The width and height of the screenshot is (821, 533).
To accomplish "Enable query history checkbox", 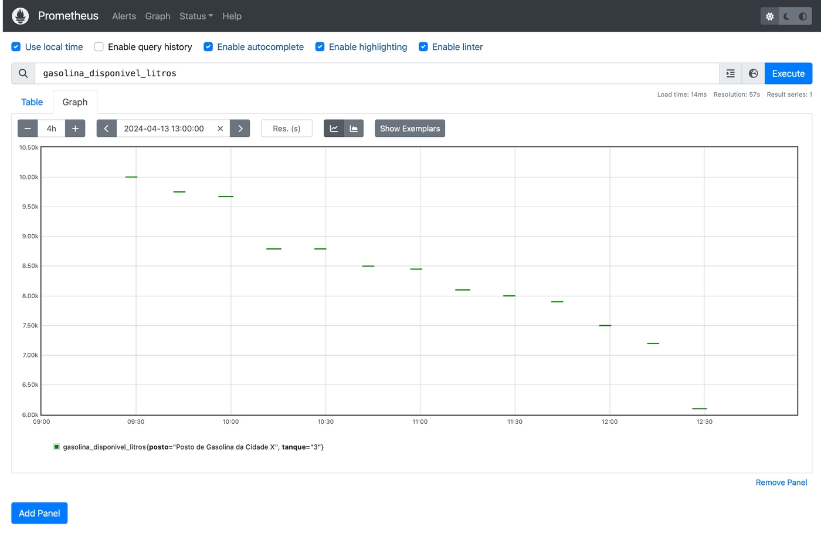I will pos(99,47).
